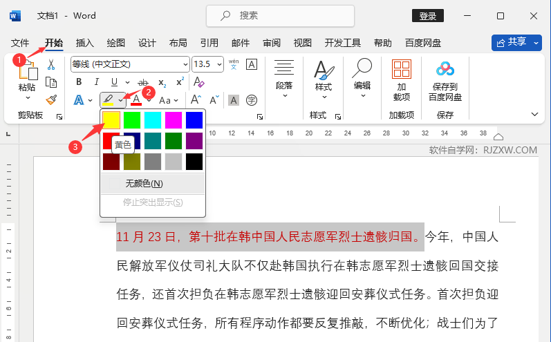Collapse the ribbon with chevron
551x342 pixels.
tap(535, 114)
